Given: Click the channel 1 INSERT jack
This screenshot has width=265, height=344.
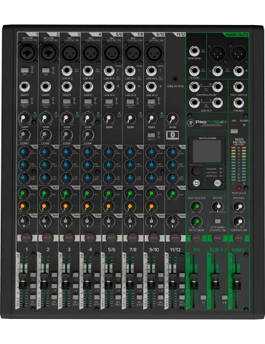Looking at the screenshot, I should pos(25,87).
